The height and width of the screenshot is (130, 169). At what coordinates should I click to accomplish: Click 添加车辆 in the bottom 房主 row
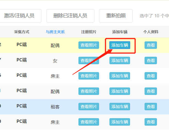tap(120, 122)
